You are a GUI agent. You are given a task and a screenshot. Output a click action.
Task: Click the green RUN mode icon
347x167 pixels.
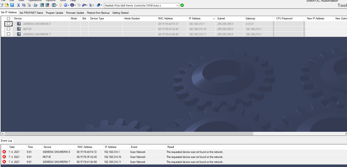42,5
